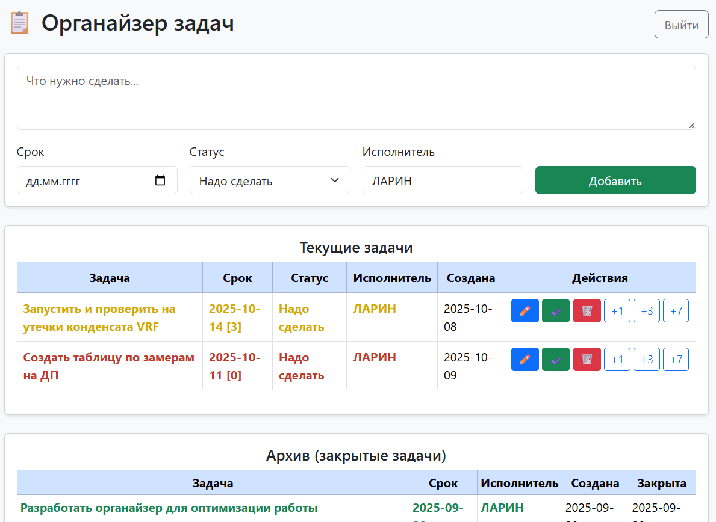This screenshot has width=716, height=522.
Task: Extend VRF task deadline by +3 days
Action: (647, 311)
